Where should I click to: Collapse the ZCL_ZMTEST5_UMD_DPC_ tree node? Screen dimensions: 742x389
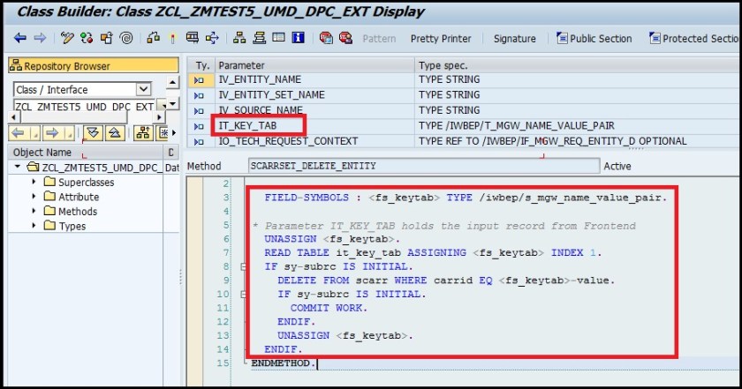click(17, 167)
